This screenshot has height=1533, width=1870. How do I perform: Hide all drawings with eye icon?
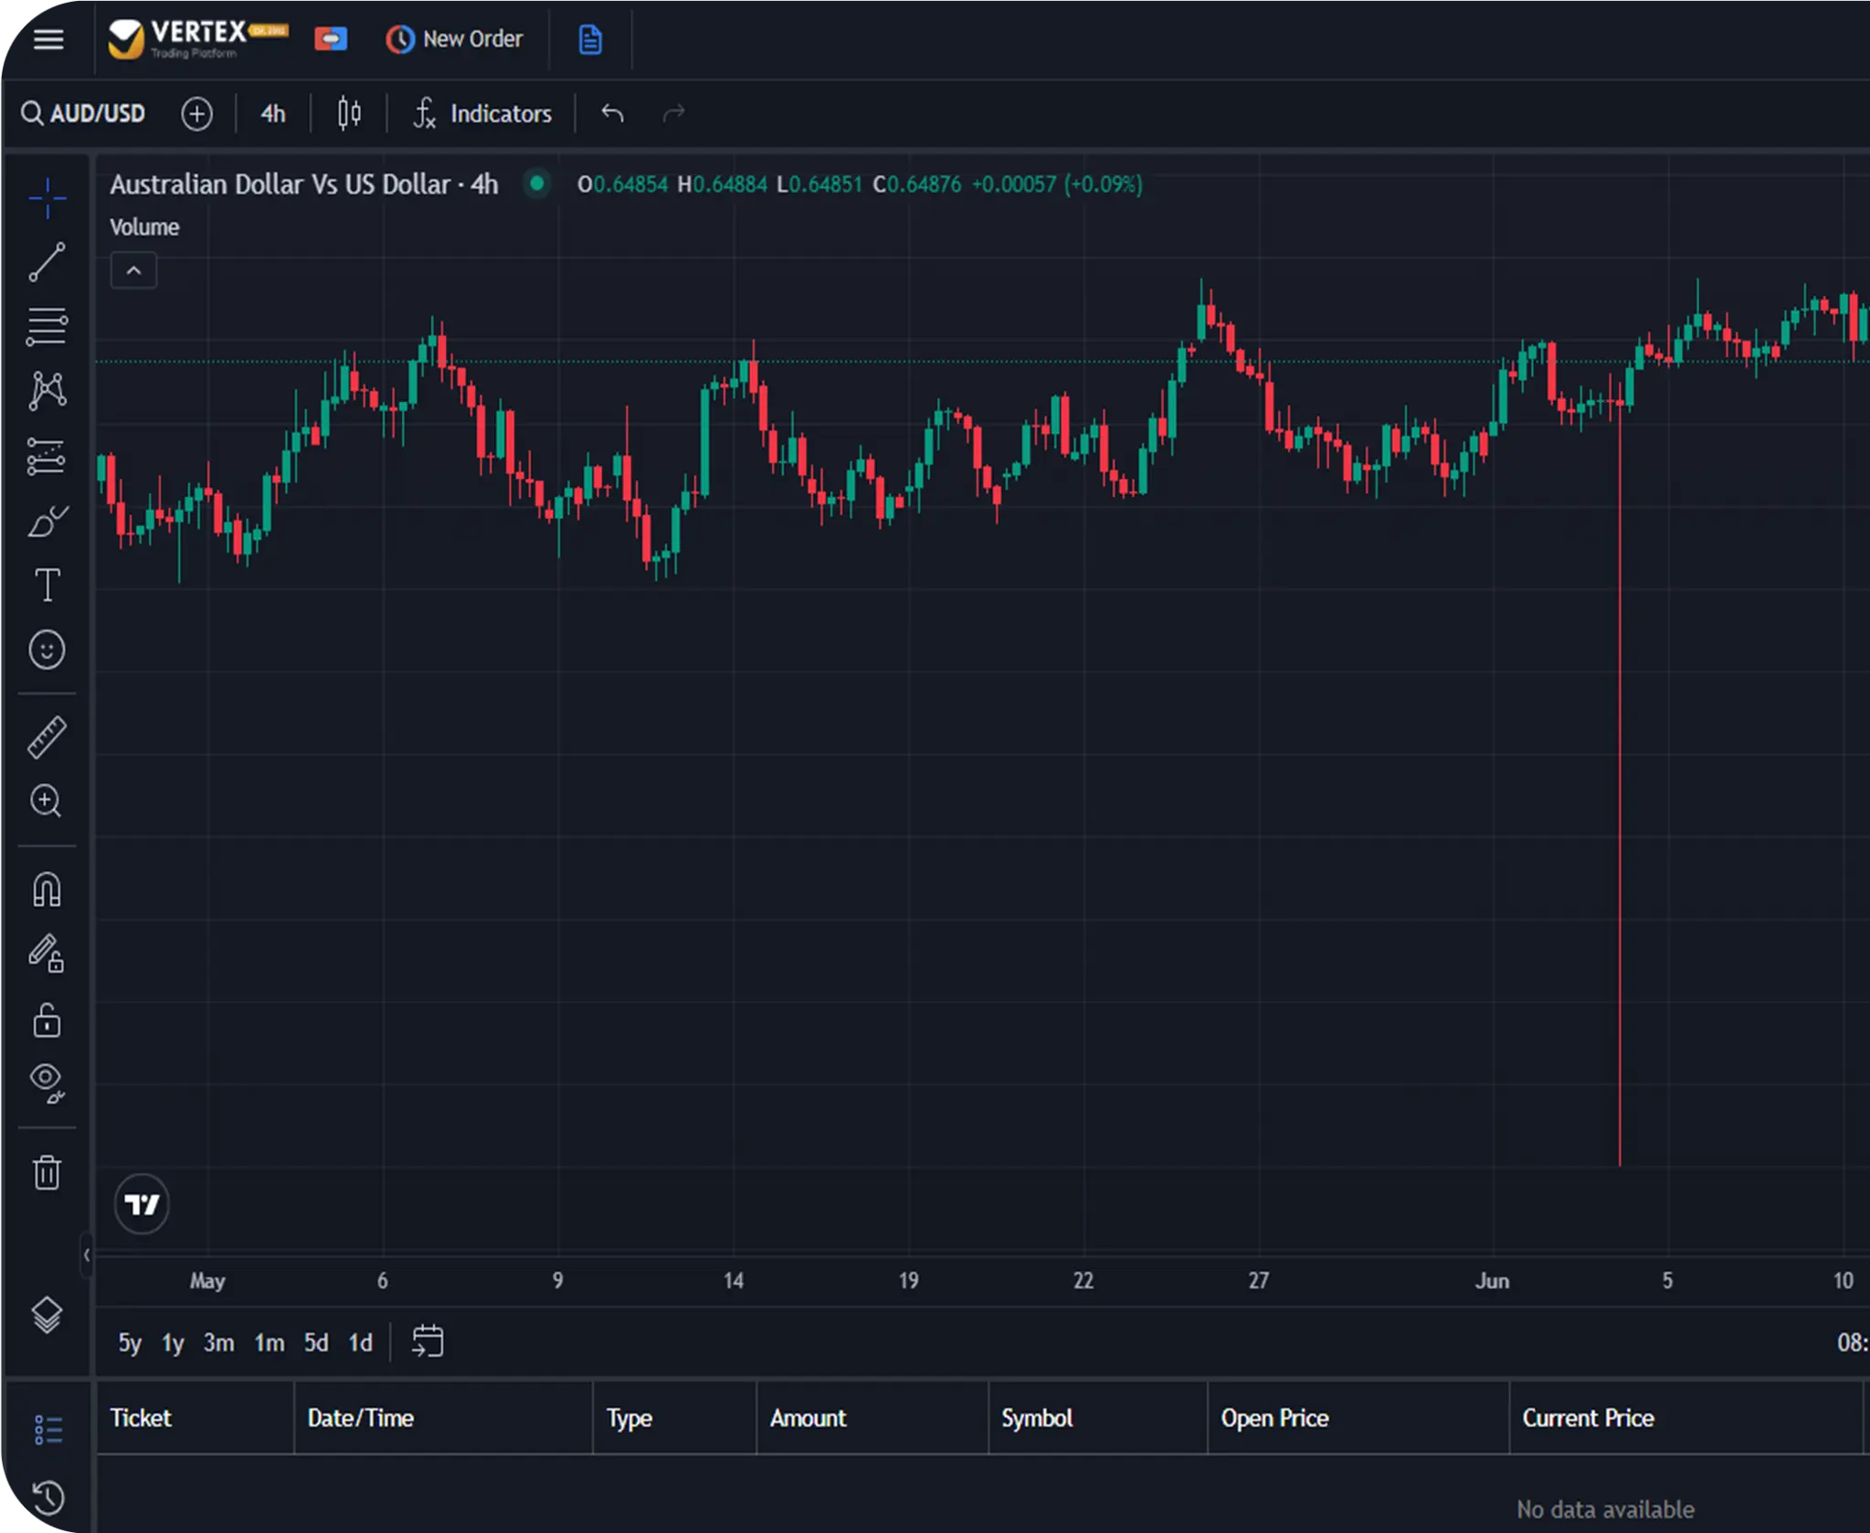click(47, 1083)
